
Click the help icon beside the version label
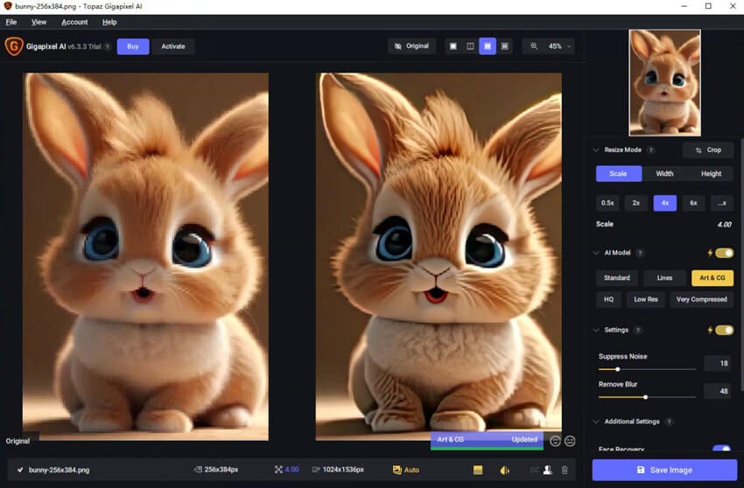coord(108,46)
